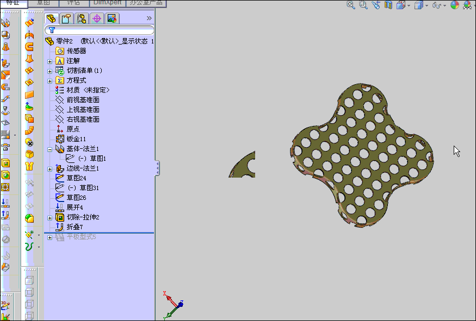Image resolution: width=476 pixels, height=321 pixels.
Task: Click the Apply Scene icon
Action: point(467,5)
